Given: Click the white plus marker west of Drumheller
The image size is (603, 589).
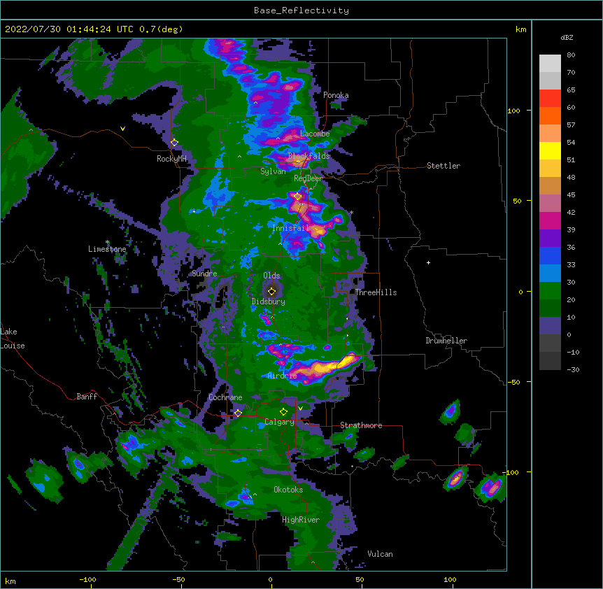Looking at the screenshot, I should pos(428,262).
